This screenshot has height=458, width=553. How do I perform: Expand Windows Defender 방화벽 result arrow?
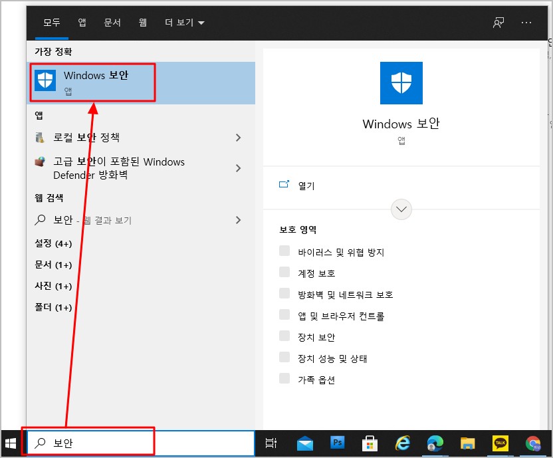239,168
